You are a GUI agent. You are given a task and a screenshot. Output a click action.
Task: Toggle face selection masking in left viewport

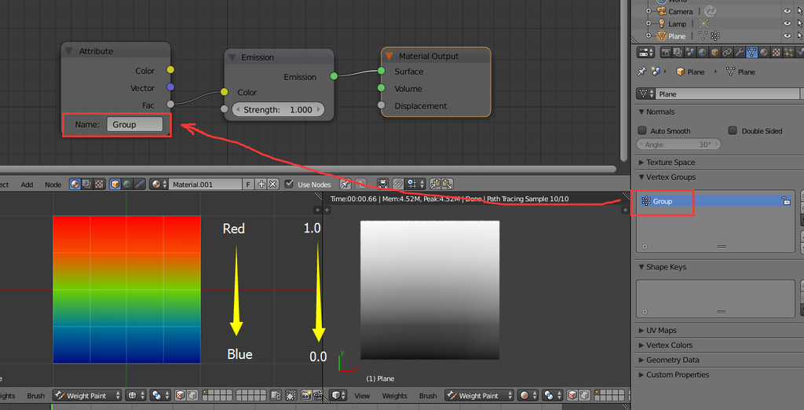[181, 396]
